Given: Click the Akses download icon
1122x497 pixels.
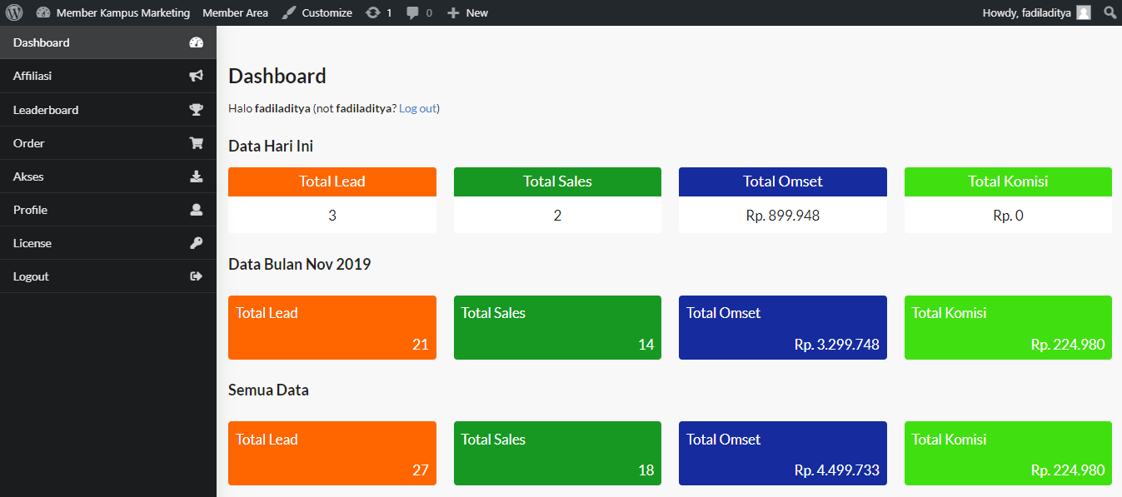Looking at the screenshot, I should pos(197,176).
